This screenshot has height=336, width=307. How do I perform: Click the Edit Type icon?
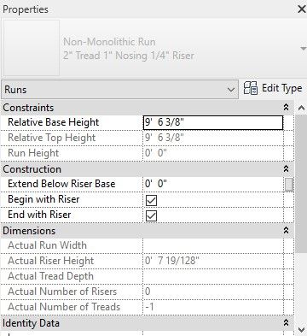[251, 88]
